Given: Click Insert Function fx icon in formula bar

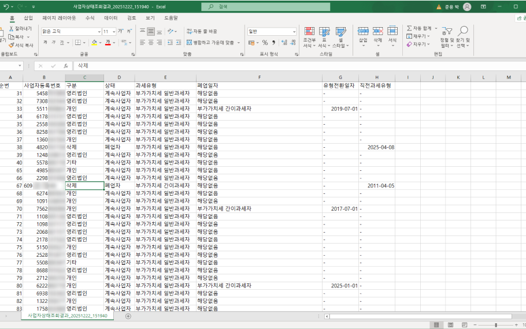Looking at the screenshot, I should pyautogui.click(x=66, y=66).
